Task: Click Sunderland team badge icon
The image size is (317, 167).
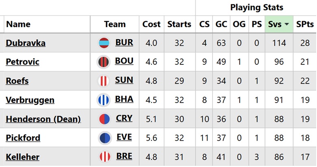Action: click(x=104, y=81)
